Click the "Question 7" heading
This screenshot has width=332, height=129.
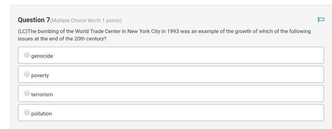(34, 20)
